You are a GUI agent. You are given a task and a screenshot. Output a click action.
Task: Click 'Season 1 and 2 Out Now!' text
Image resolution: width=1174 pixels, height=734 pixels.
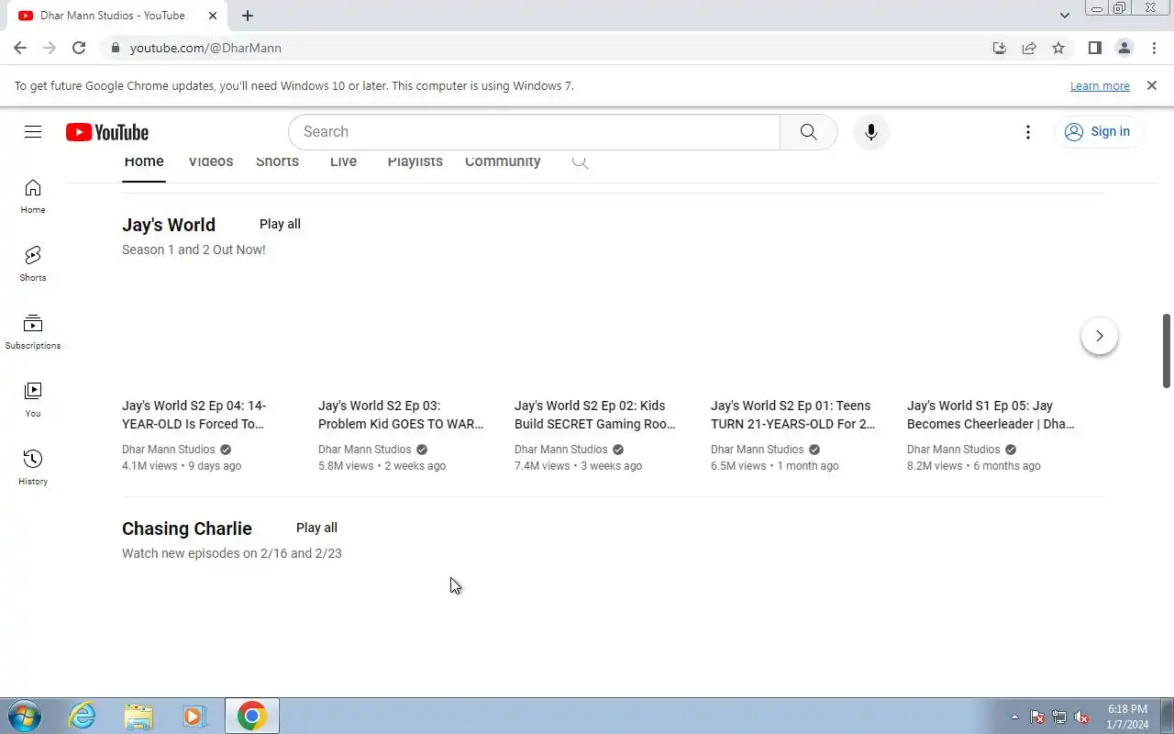tap(194, 250)
